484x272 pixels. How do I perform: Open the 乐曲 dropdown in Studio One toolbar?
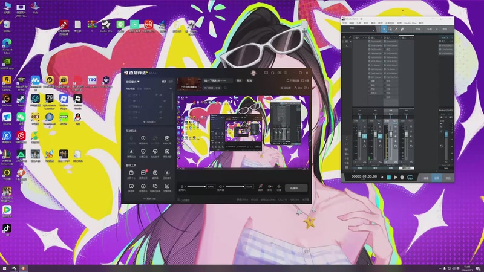pyautogui.click(x=436, y=29)
